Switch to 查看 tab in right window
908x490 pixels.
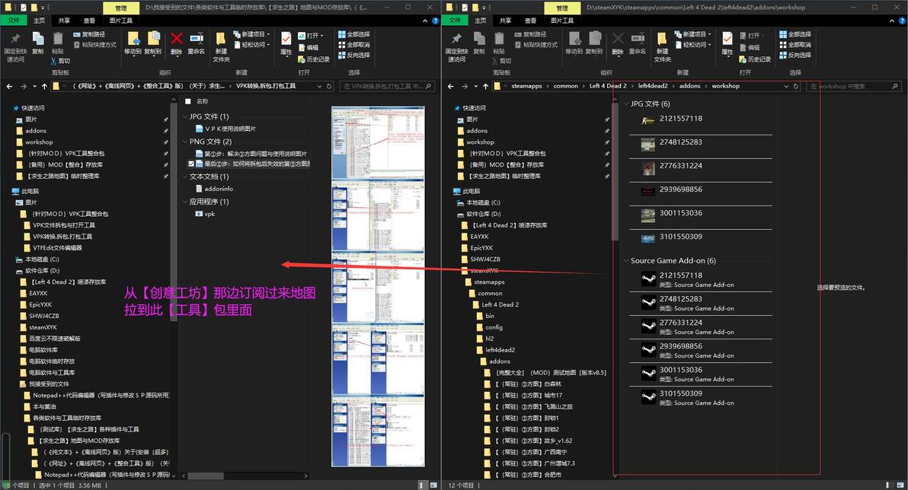coord(530,21)
